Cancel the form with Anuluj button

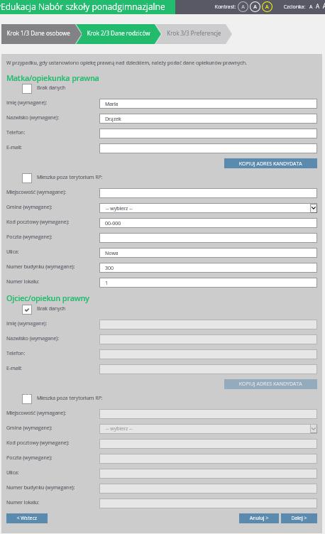258,518
